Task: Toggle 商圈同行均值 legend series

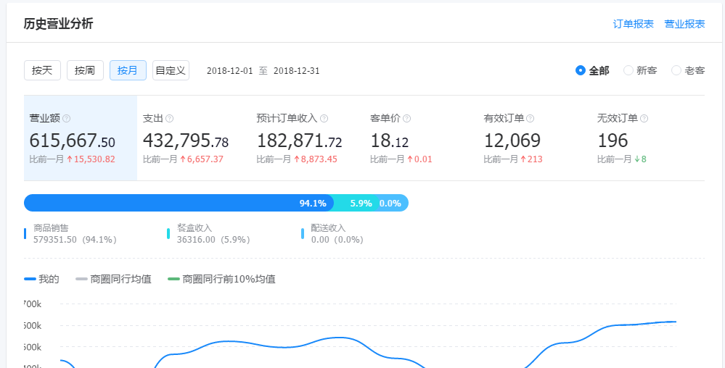Action: [x=114, y=280]
